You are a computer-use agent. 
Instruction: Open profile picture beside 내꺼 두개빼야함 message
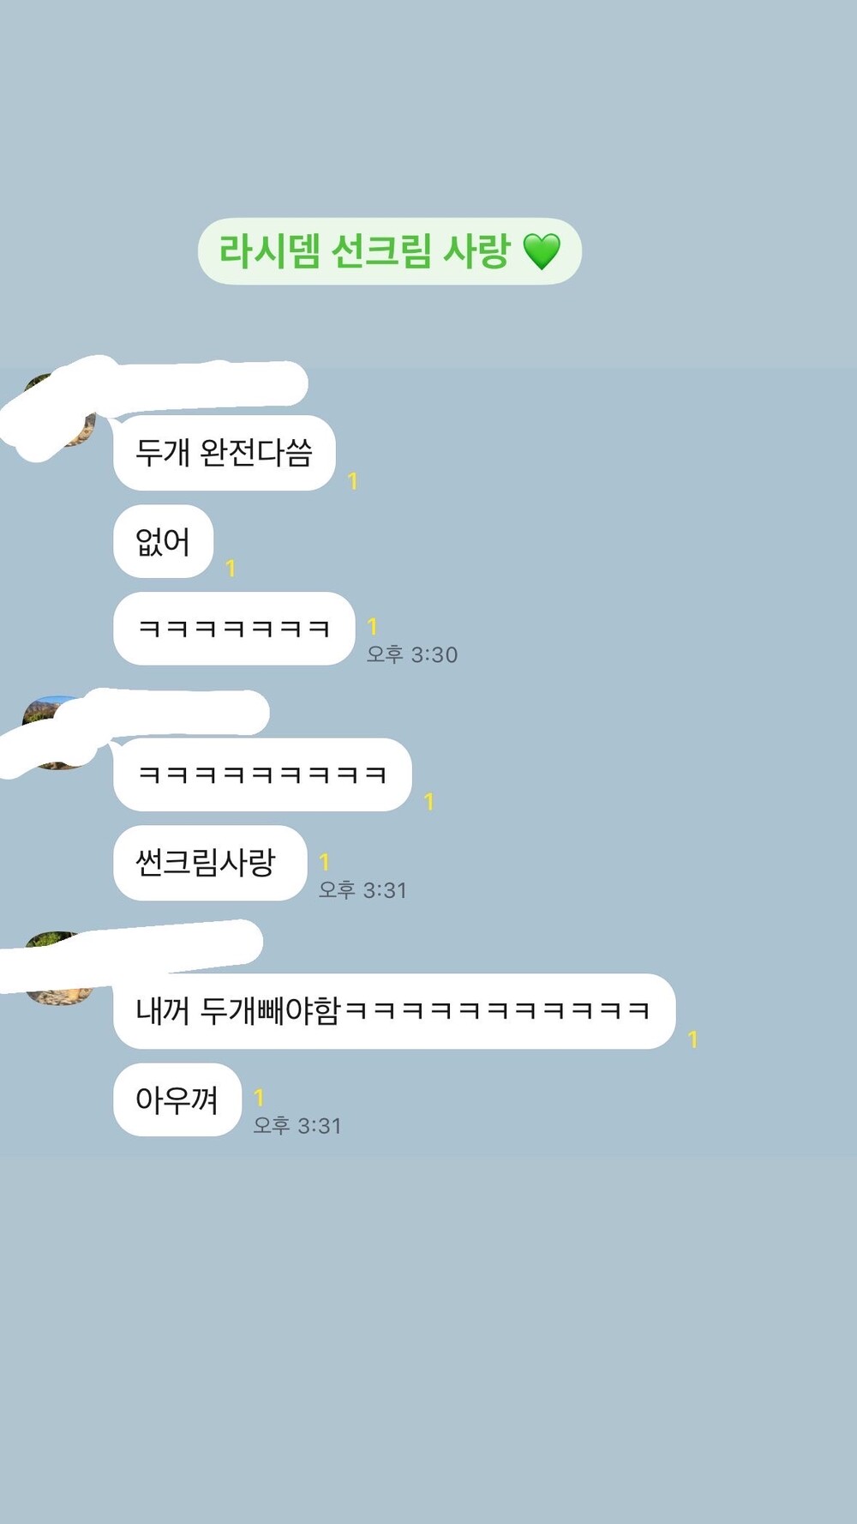[58, 968]
